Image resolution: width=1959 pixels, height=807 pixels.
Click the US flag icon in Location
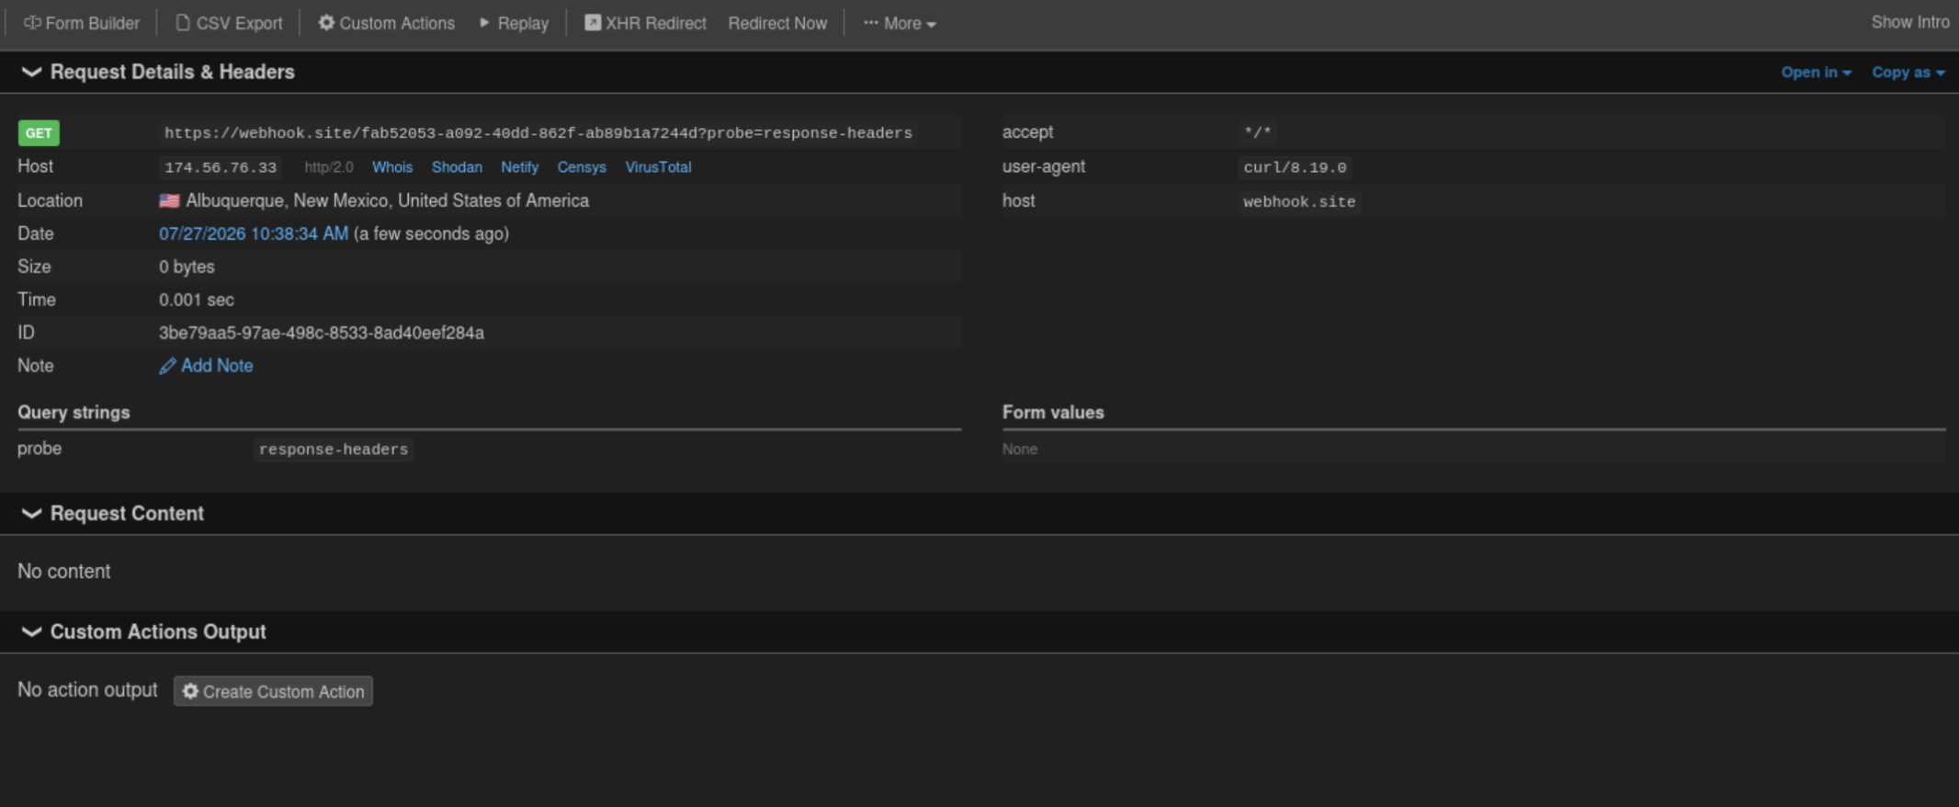pos(169,200)
